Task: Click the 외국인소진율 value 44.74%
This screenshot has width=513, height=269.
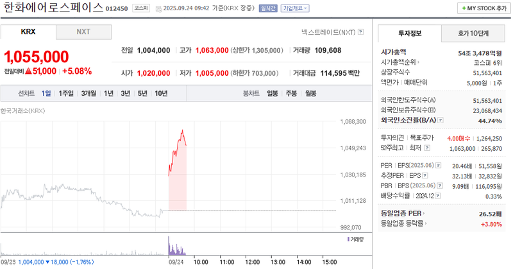Action: pos(490,121)
